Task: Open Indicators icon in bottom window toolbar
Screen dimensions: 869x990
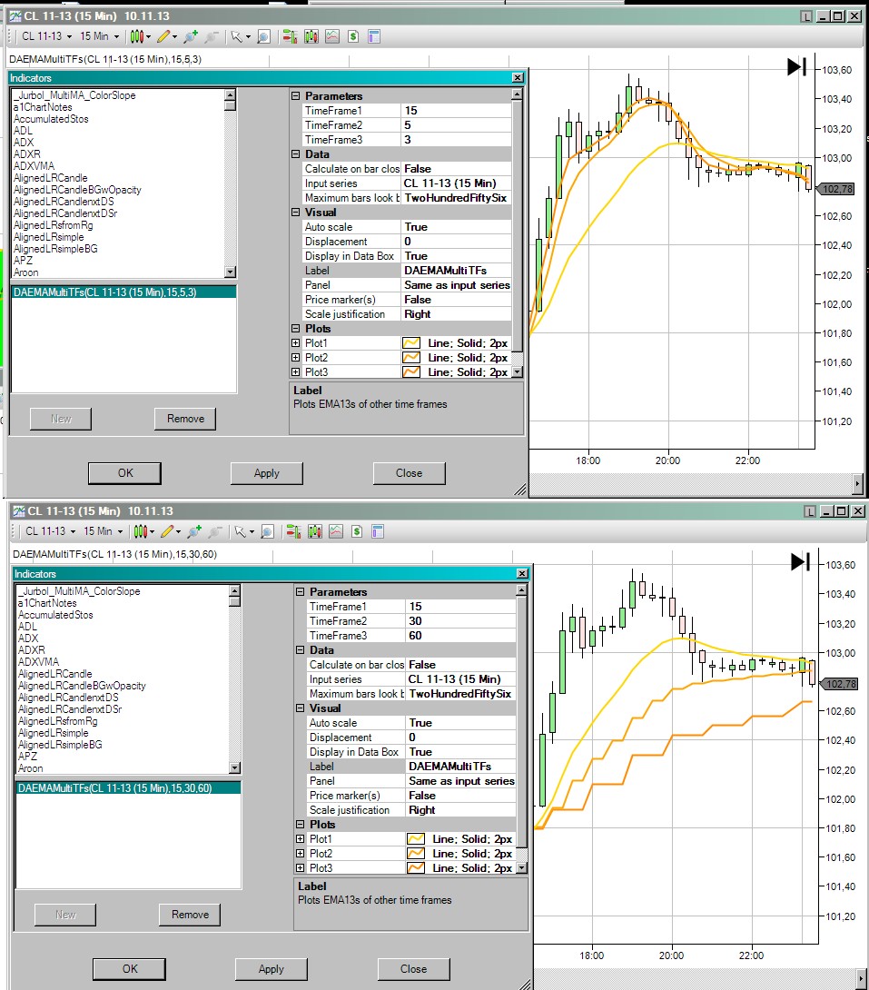Action: (336, 531)
